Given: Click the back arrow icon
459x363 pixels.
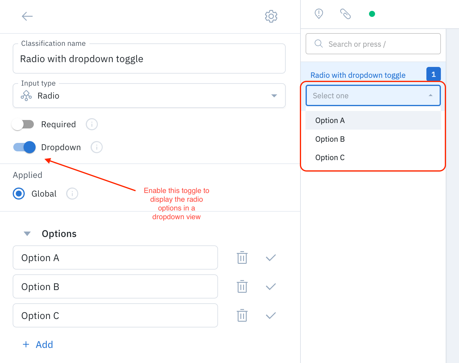Looking at the screenshot, I should [27, 16].
